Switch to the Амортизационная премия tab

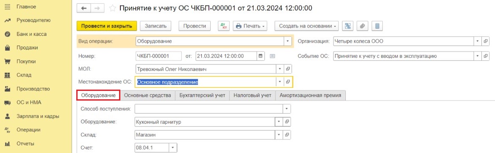[310, 96]
